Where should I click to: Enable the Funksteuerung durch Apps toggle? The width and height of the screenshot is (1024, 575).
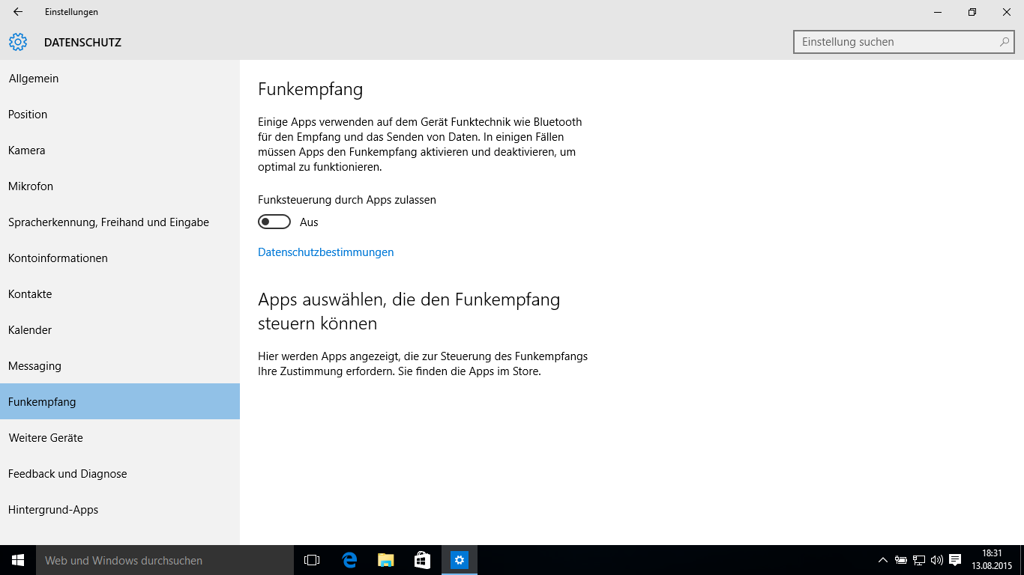(274, 222)
